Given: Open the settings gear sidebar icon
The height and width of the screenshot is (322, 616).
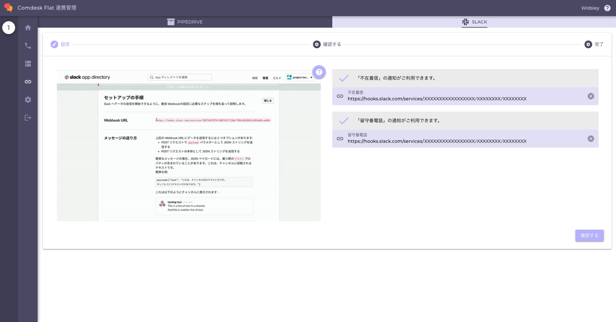Looking at the screenshot, I should (x=28, y=100).
